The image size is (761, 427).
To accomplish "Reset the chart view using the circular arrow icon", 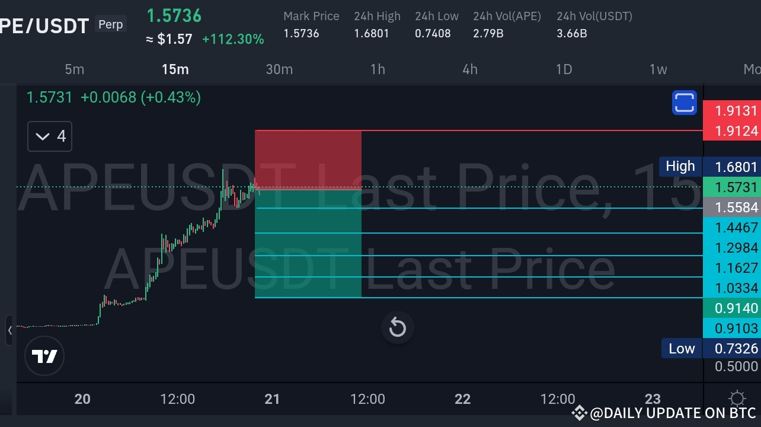I will 397,327.
